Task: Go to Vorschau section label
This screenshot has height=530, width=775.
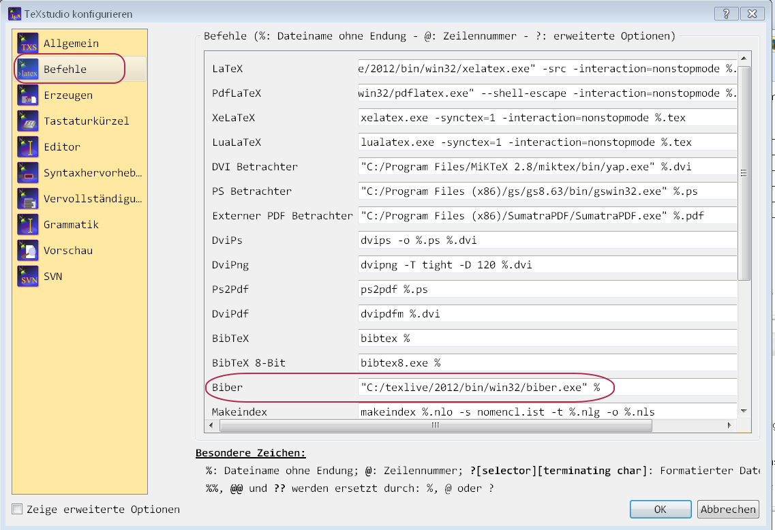Action: 68,251
